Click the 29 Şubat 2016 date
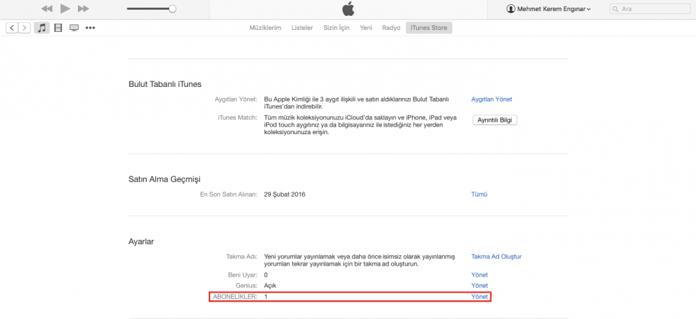The width and height of the screenshot is (696, 319). coord(285,194)
